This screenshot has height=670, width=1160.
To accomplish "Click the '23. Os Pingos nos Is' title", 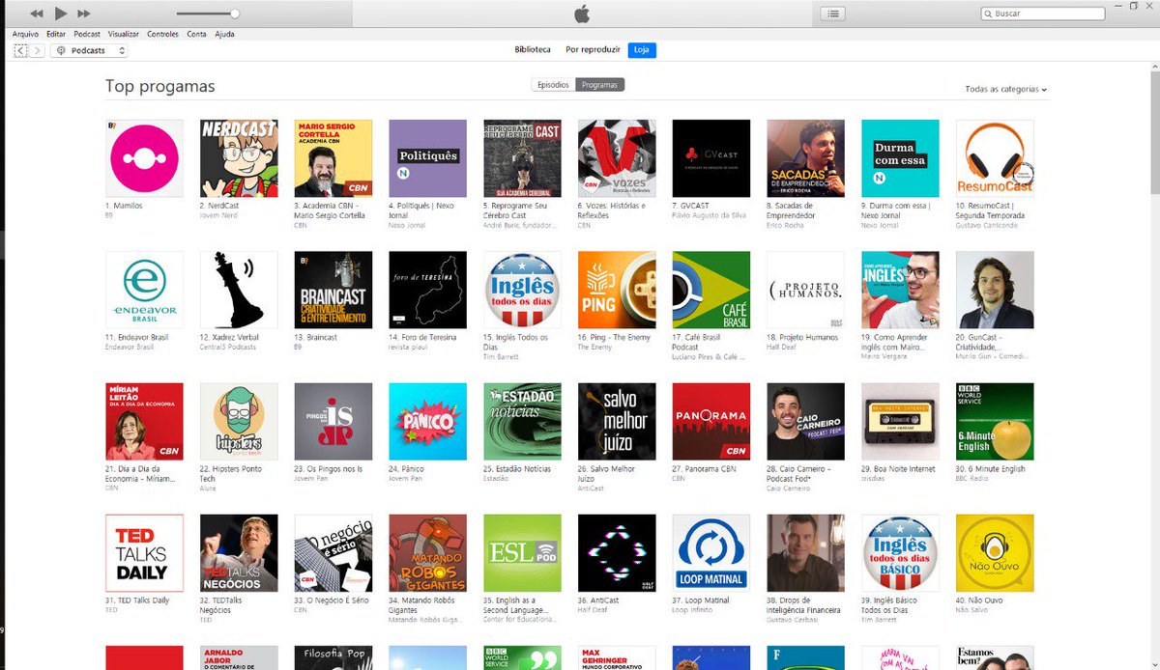I will coord(328,468).
